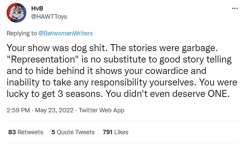View the Quote Tweets list
The image size is (245, 144).
(76, 132)
